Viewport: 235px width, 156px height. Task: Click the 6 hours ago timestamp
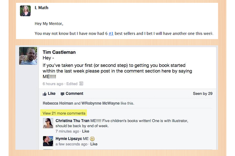(x=53, y=84)
